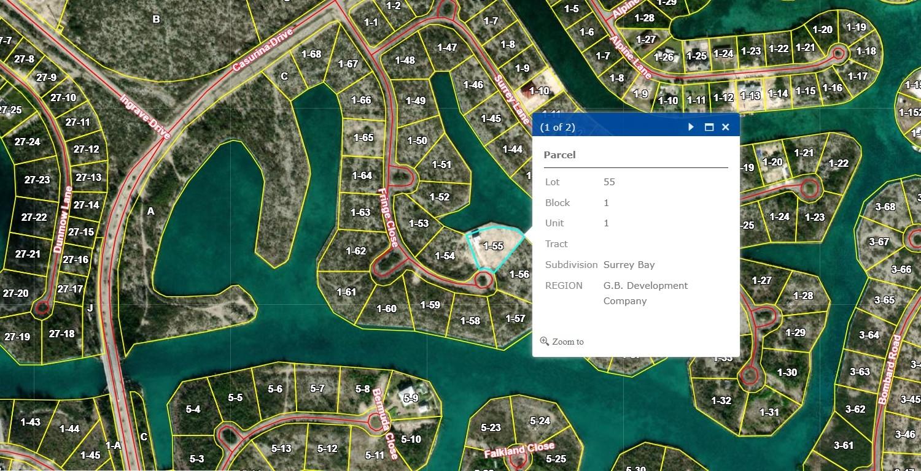The image size is (921, 471).
Task: Click the Bombard Road label
Action: [889, 369]
